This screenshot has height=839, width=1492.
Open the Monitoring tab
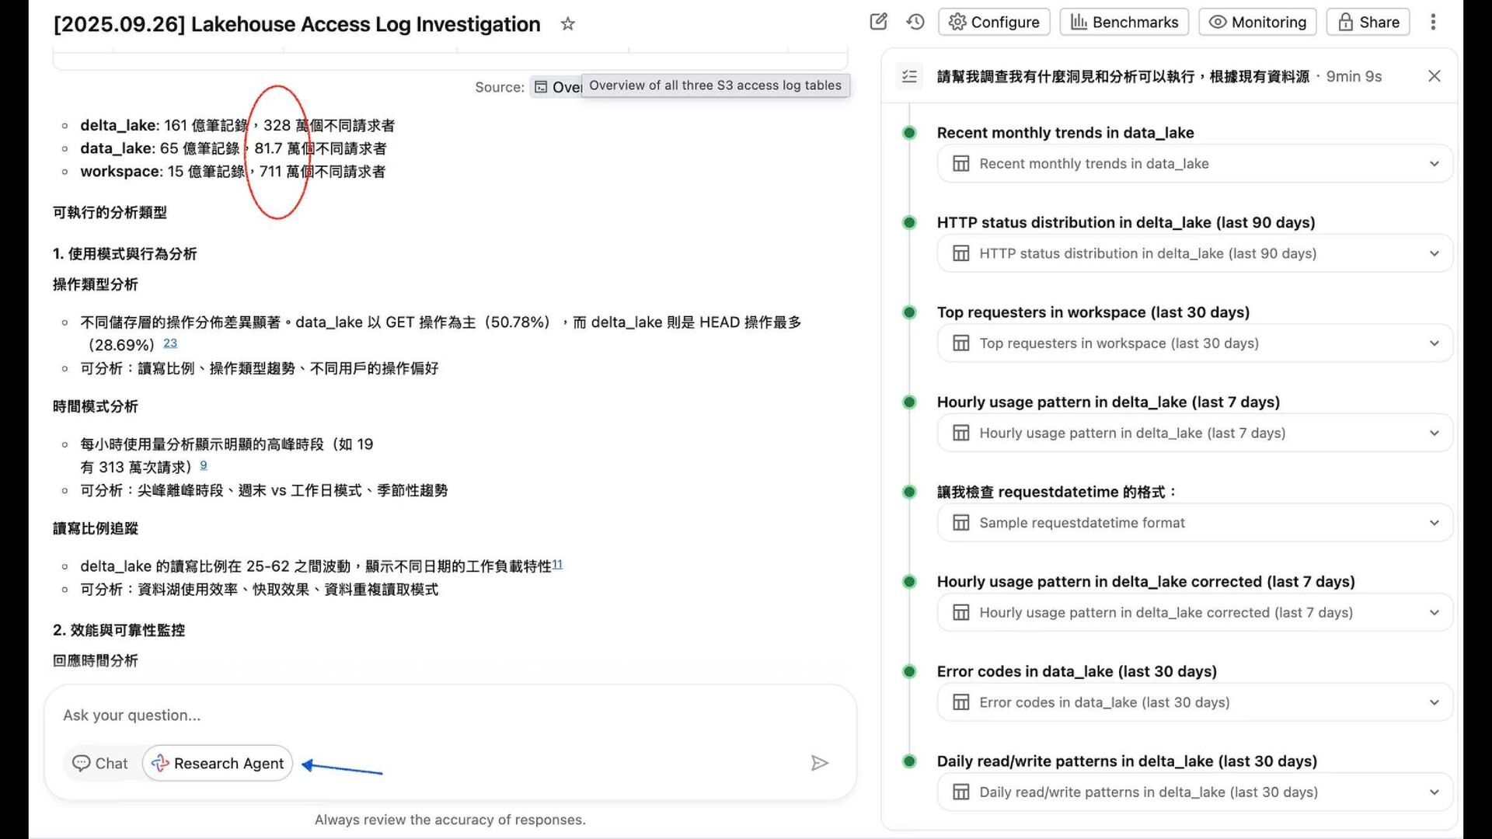tap(1257, 22)
